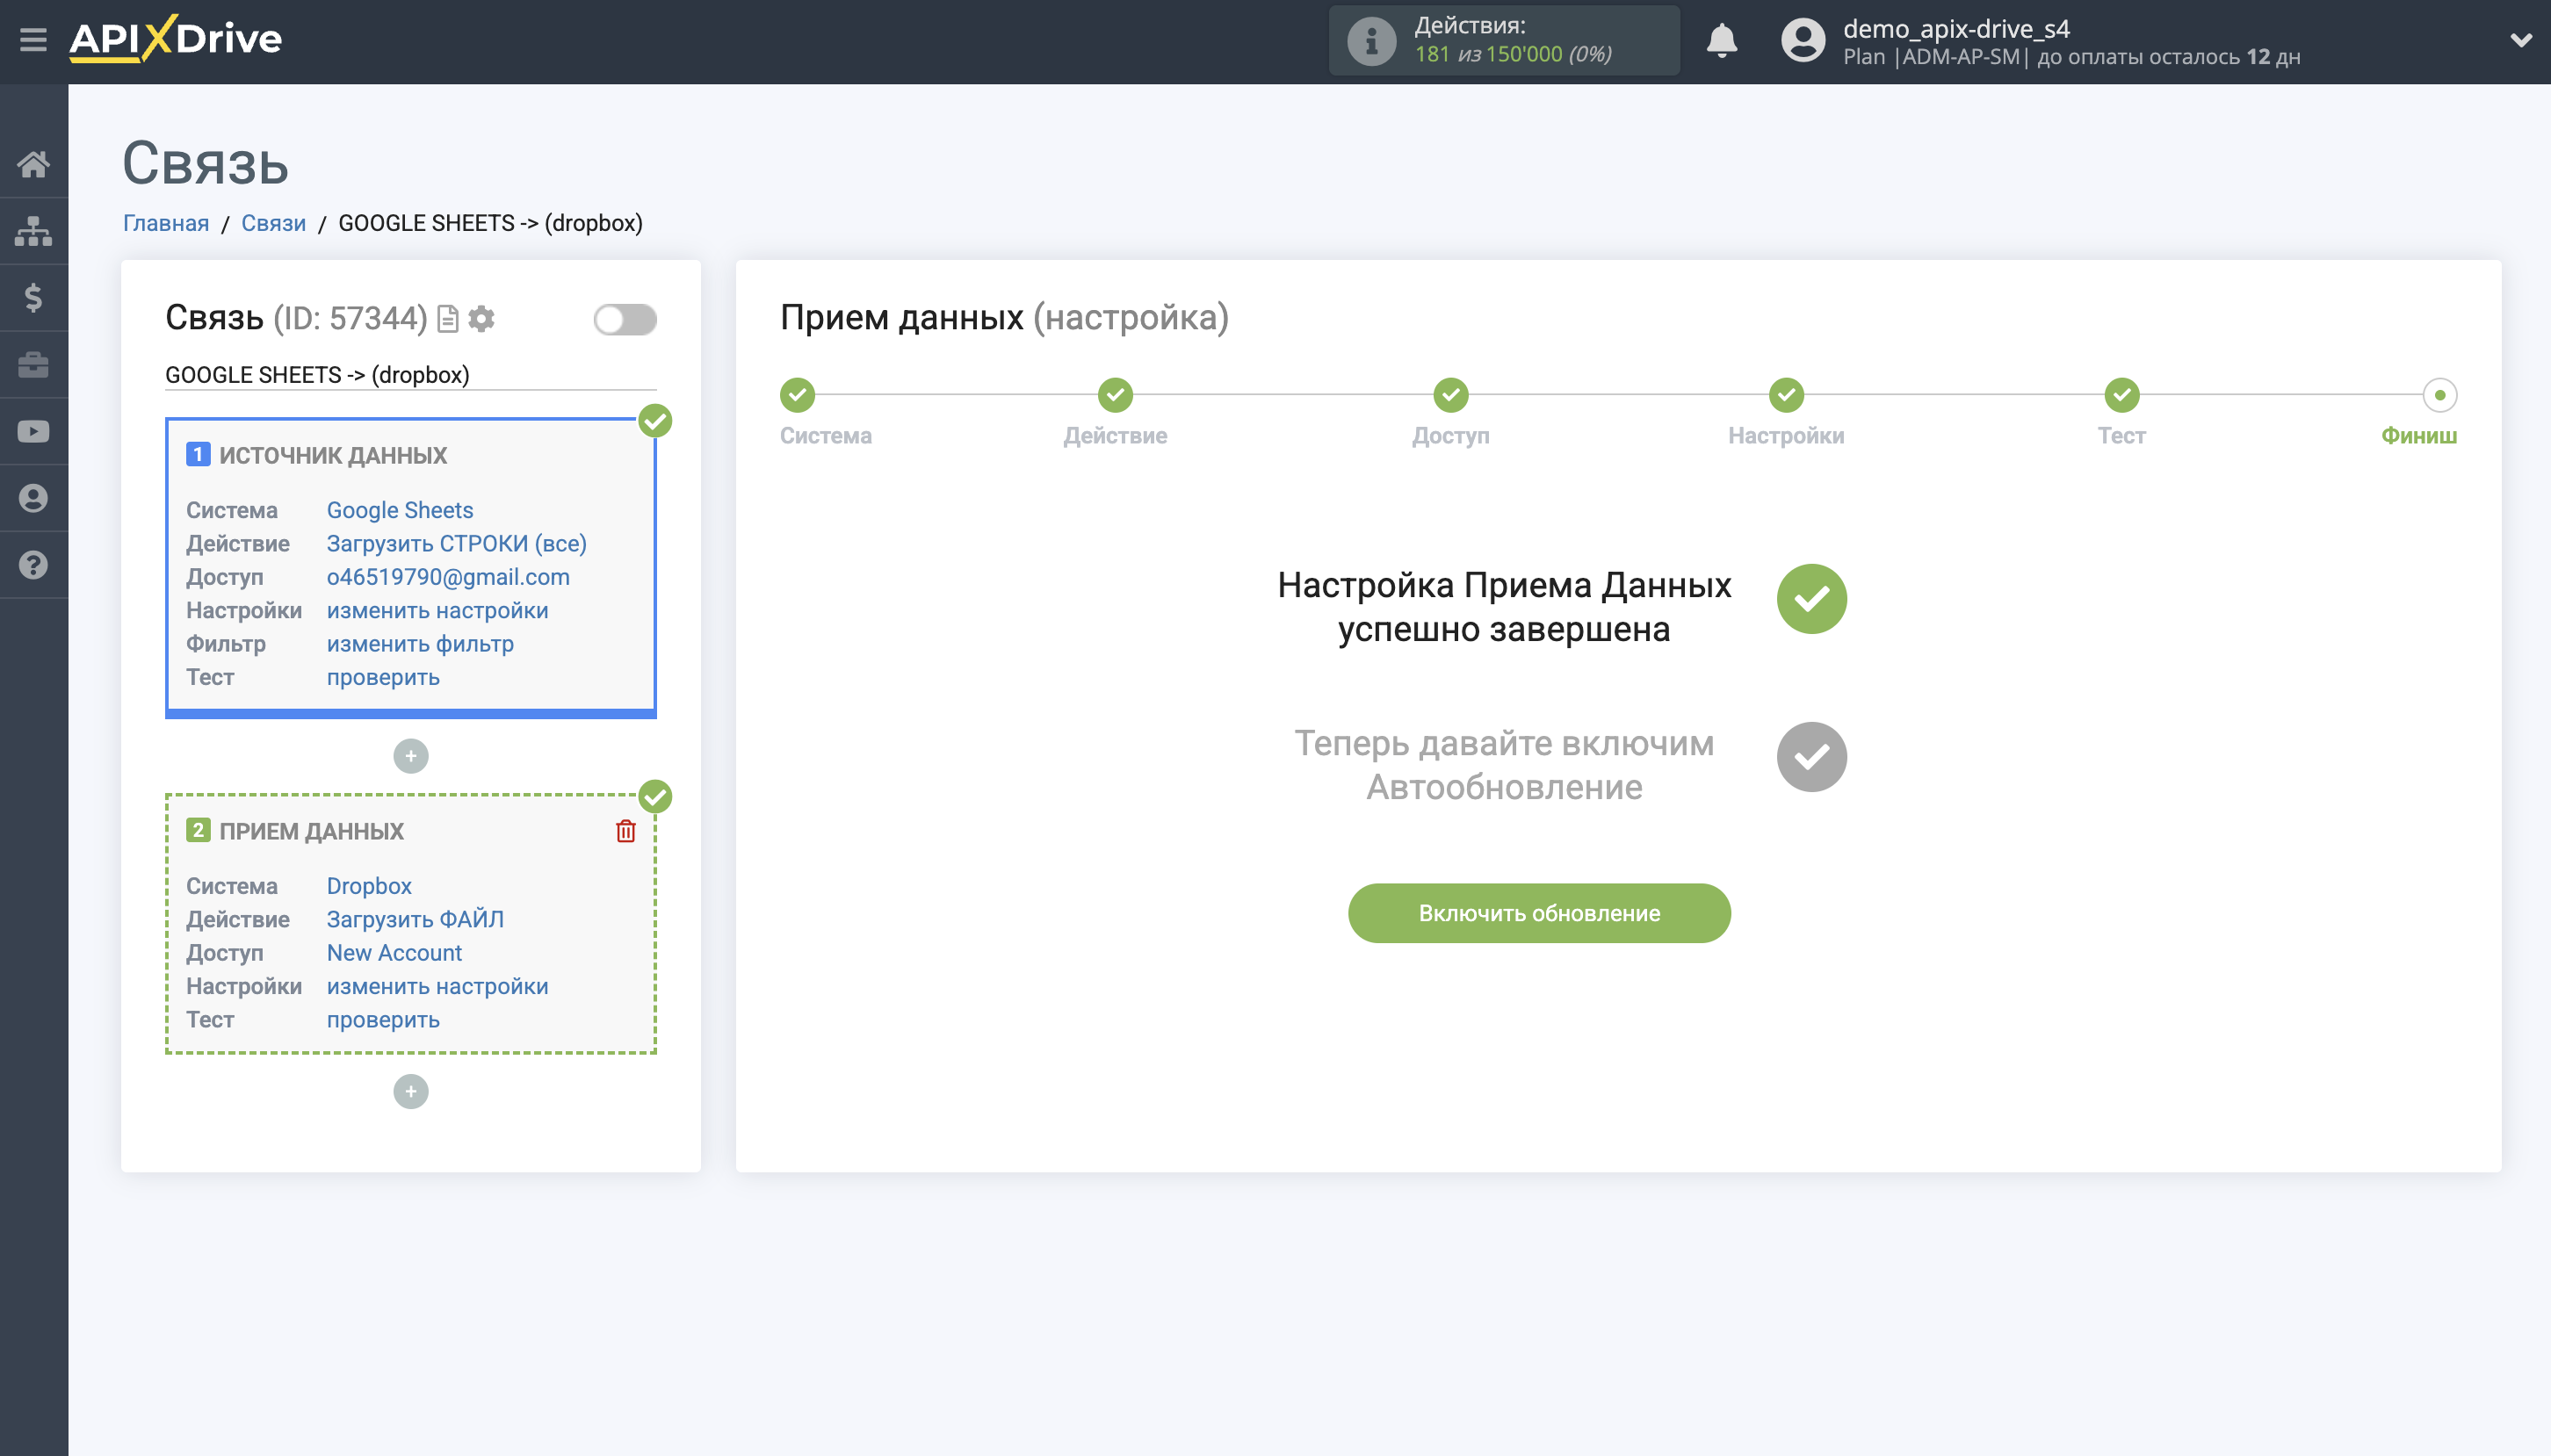Screen dimensions: 2551x1456
Task: Open the document log icon near ID 57344
Action: [448, 318]
